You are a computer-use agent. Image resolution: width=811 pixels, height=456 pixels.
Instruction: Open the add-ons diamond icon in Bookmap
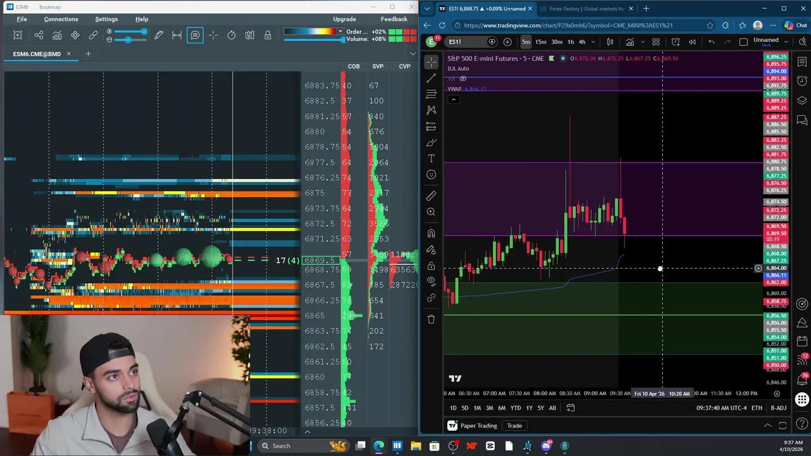click(75, 35)
